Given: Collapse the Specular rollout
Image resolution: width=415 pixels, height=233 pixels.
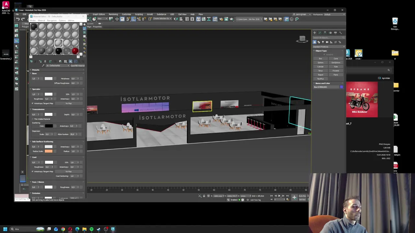Looking at the screenshot, I should (36, 89).
